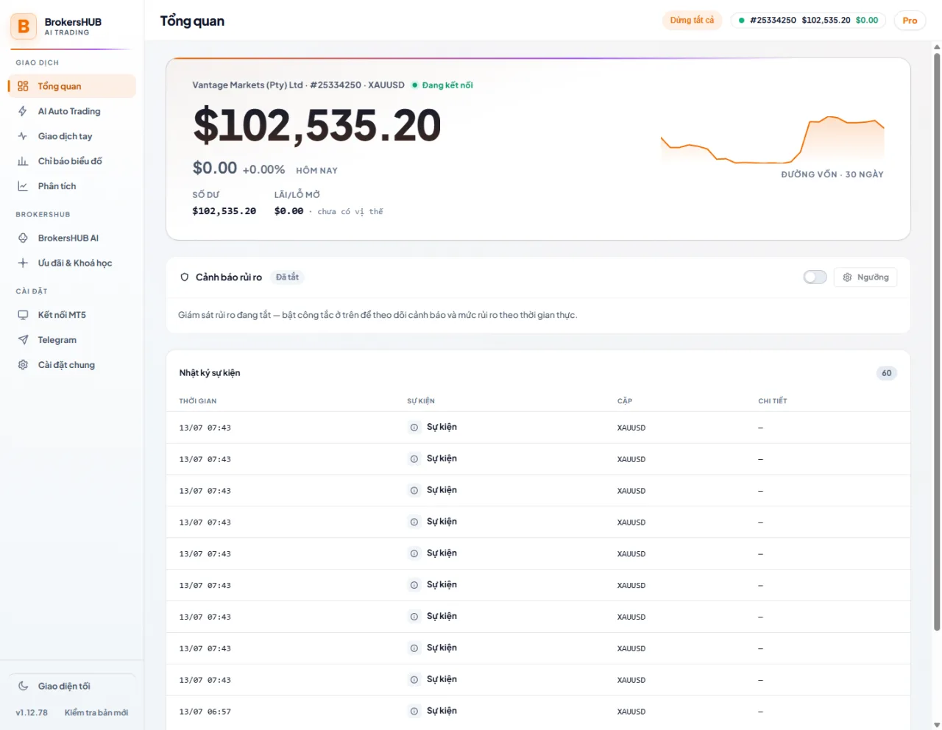Click the green status dot before #25334250 in header
This screenshot has height=730, width=942.
(741, 21)
